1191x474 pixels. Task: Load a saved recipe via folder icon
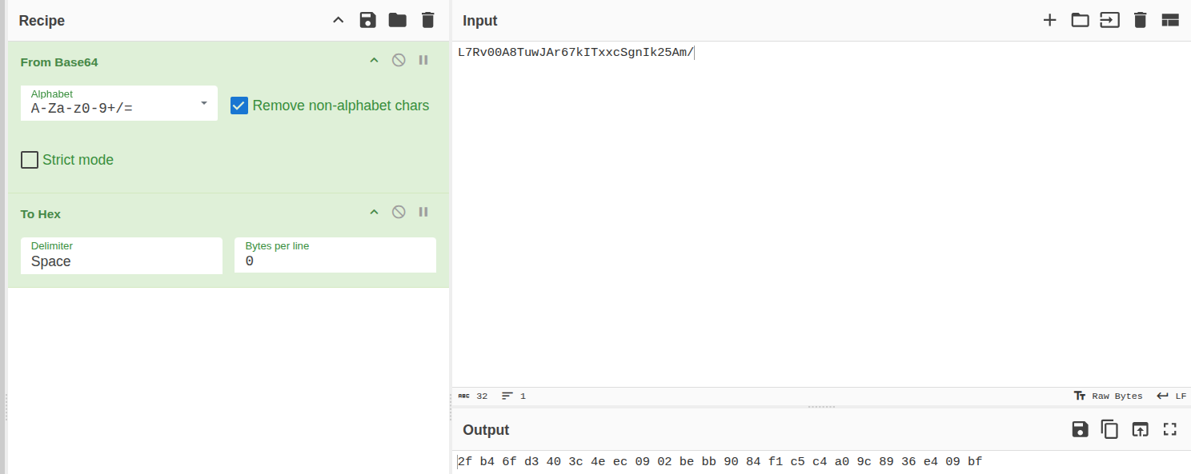point(398,20)
